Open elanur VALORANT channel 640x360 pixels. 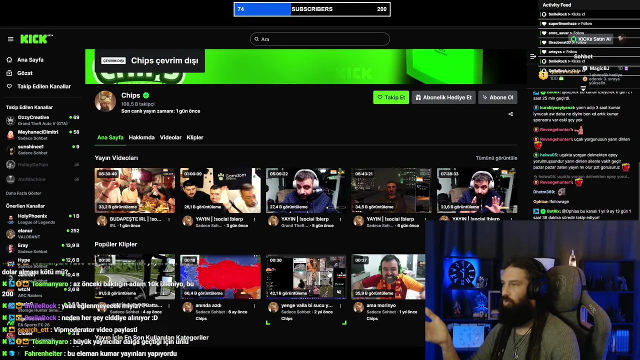42,234
